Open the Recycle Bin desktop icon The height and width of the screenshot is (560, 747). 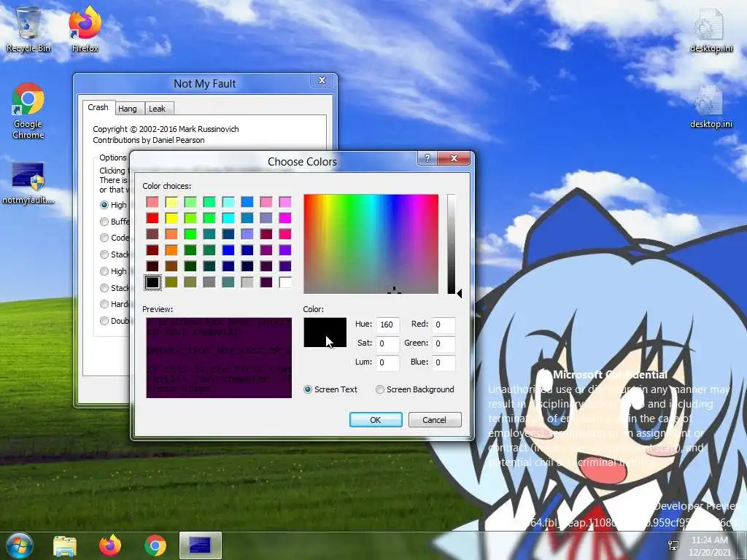click(28, 29)
